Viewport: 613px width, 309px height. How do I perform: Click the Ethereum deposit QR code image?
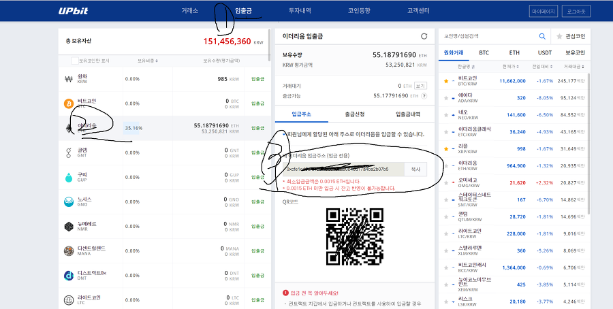point(355,237)
